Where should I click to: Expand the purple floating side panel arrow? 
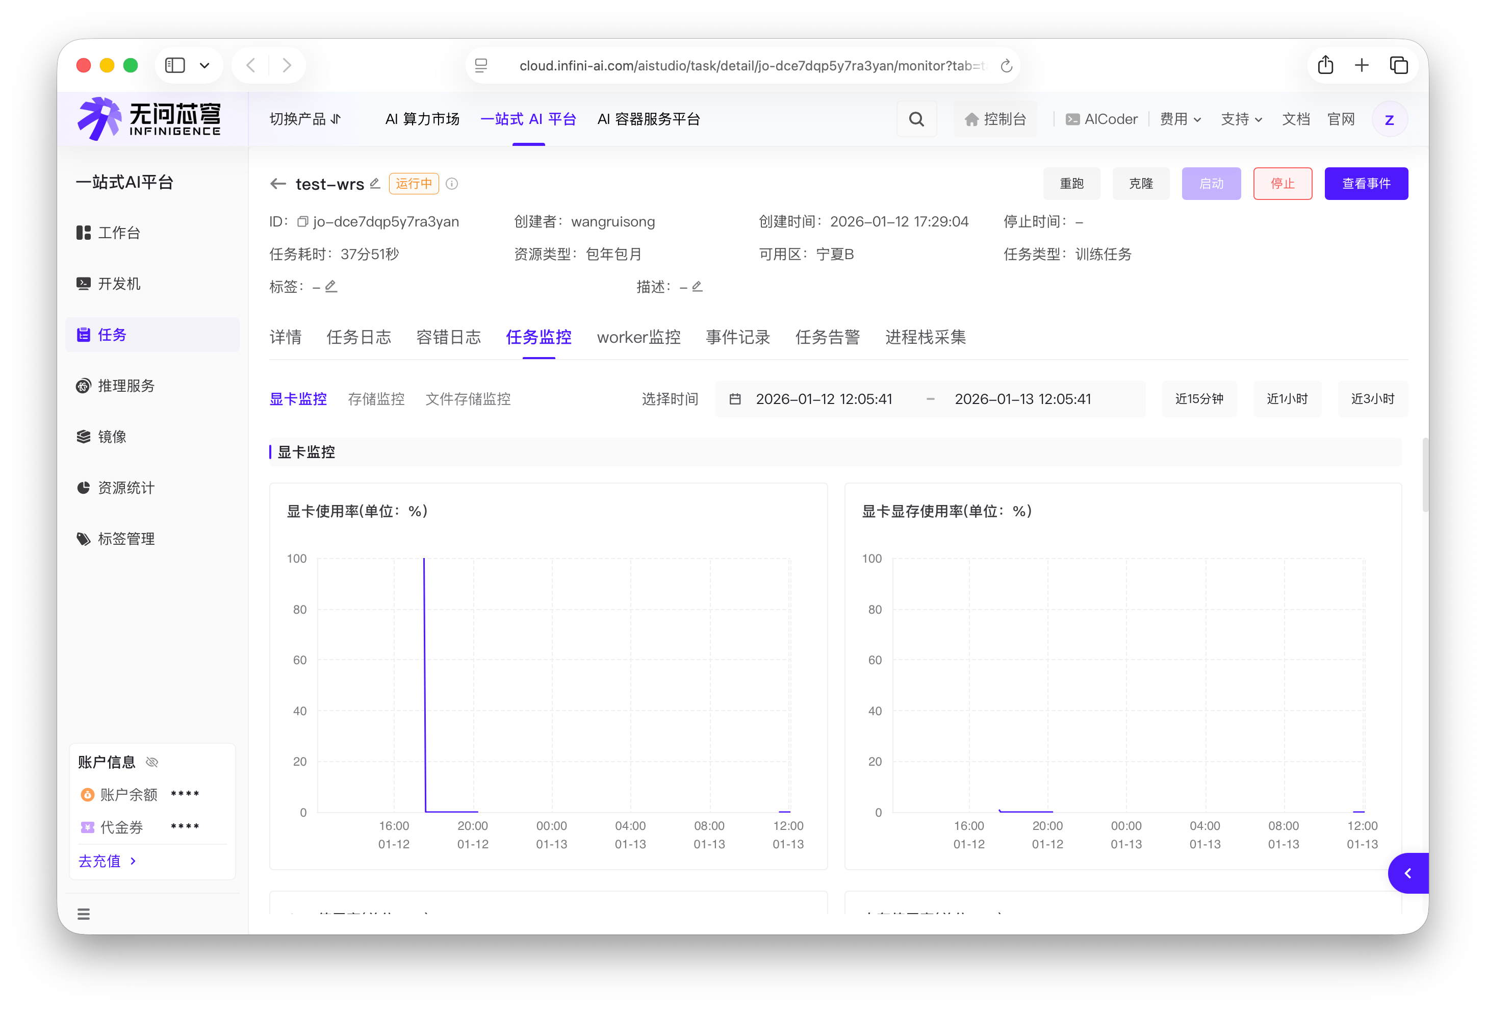pyautogui.click(x=1407, y=873)
